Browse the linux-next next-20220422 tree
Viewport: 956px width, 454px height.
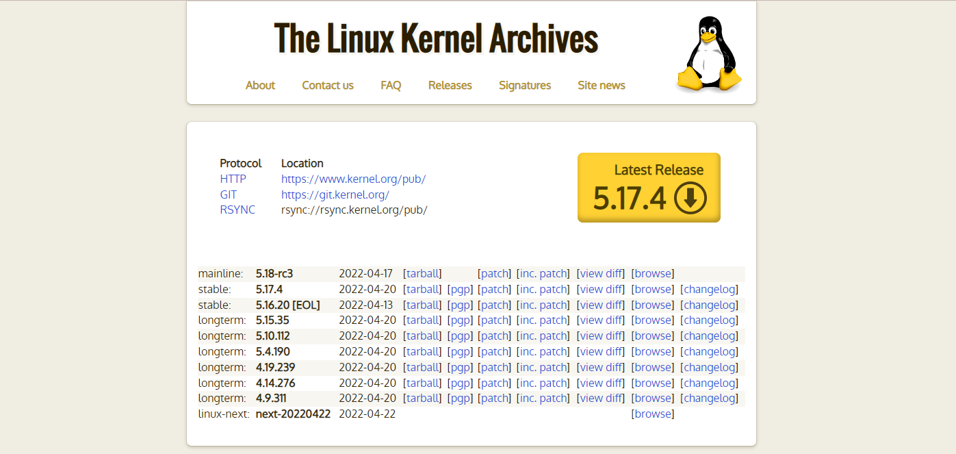(652, 414)
